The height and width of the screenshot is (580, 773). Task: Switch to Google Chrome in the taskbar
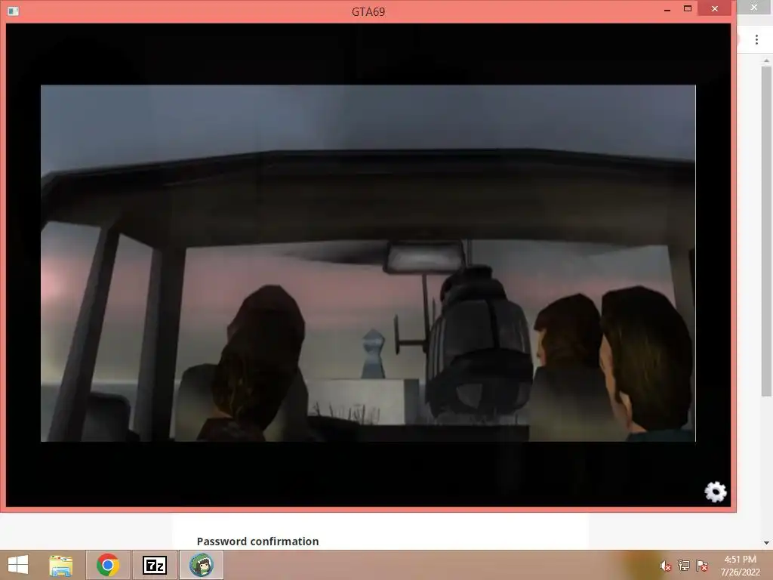tap(108, 565)
